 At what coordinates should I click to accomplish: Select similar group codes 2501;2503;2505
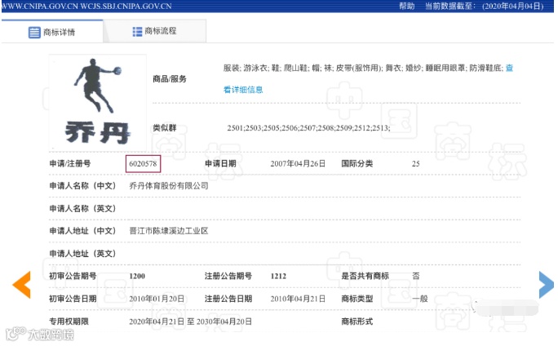click(308, 128)
